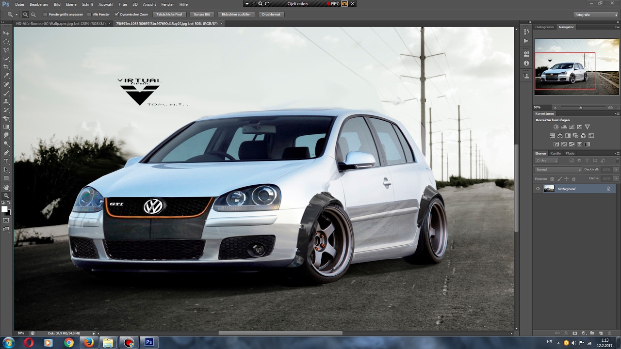Switch to the Kanäle tab

[x=556, y=153]
